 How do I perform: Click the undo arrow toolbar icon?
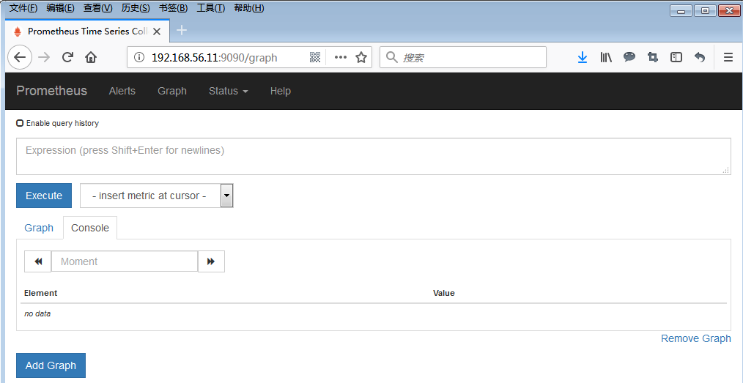click(700, 57)
